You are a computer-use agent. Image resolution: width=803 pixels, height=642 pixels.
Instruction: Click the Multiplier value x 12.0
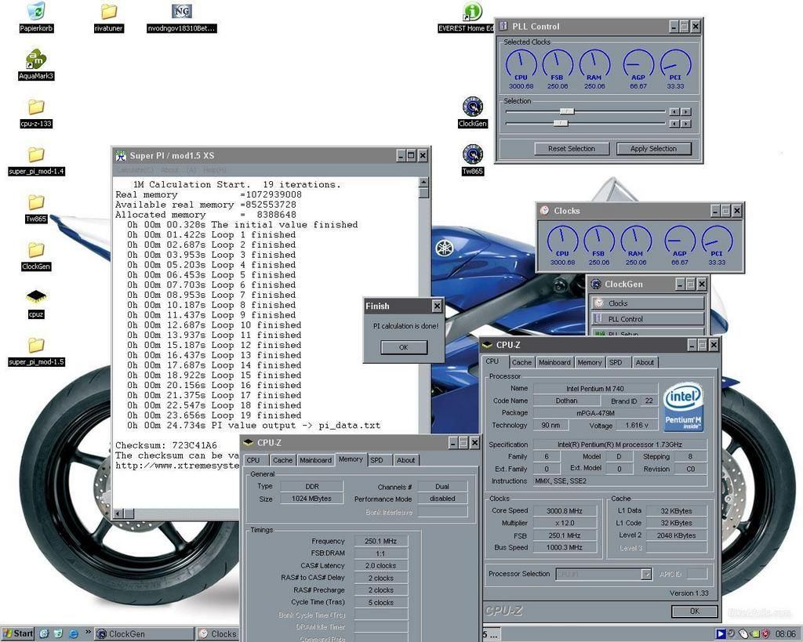[565, 523]
